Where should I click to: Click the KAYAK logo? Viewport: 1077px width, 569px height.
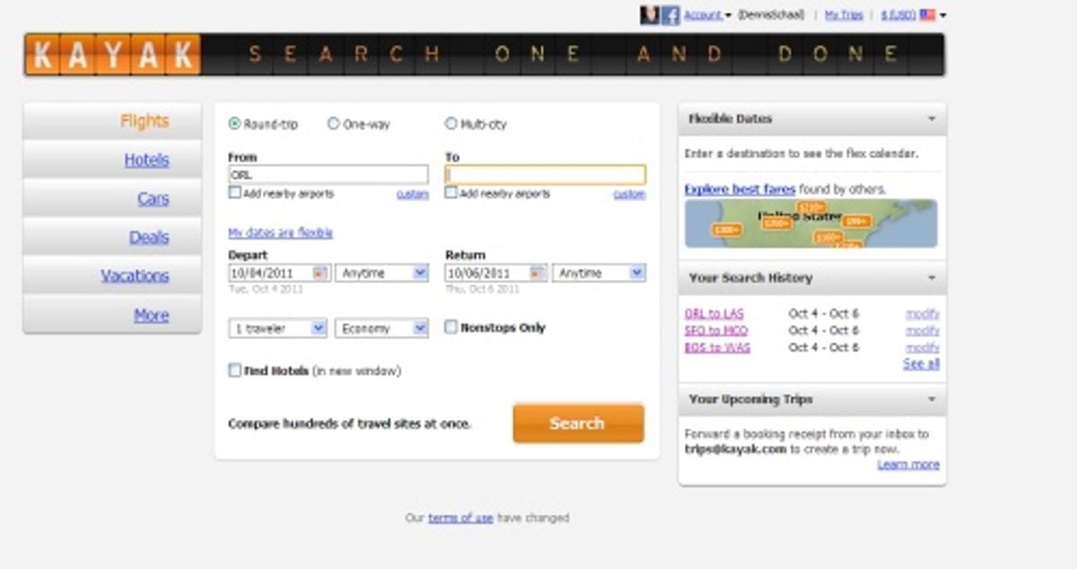pos(110,55)
